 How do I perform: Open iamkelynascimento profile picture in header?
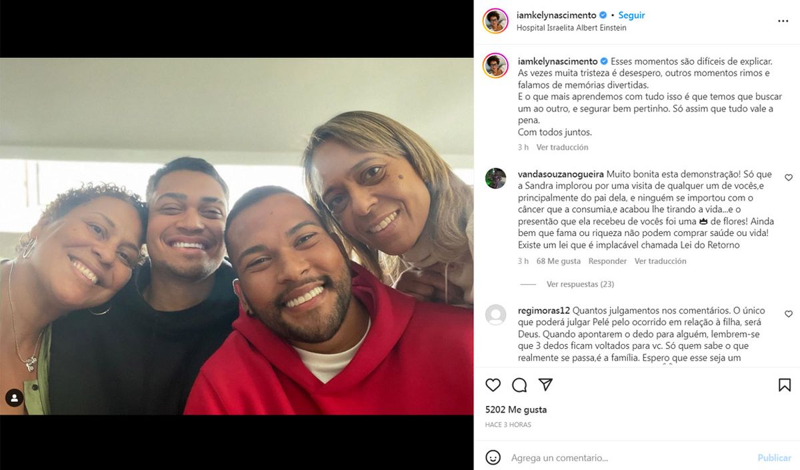495,21
